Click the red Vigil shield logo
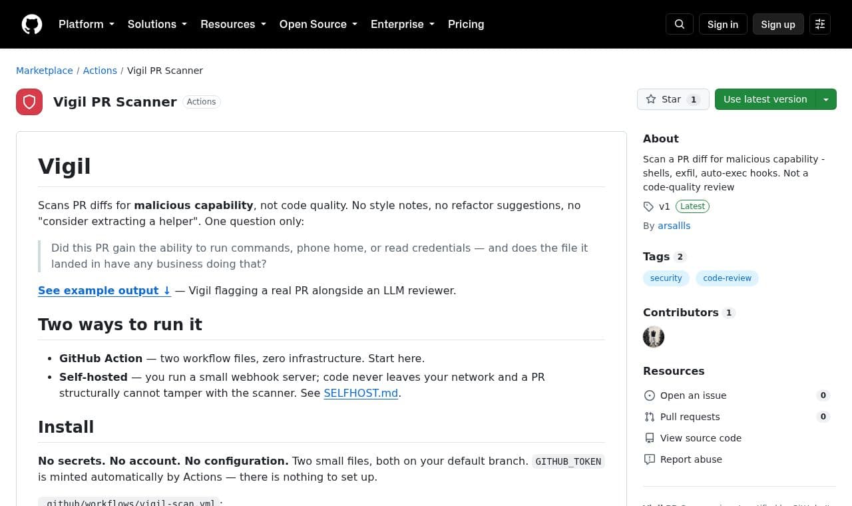This screenshot has height=506, width=852. click(29, 102)
